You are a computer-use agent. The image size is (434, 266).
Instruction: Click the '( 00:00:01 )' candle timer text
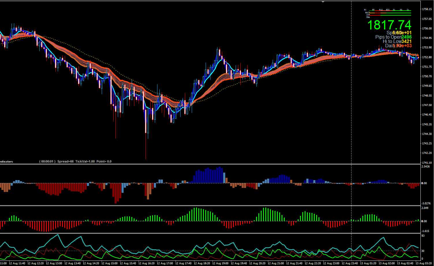coord(47,162)
